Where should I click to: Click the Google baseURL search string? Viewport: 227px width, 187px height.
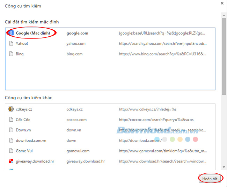pos(162,33)
